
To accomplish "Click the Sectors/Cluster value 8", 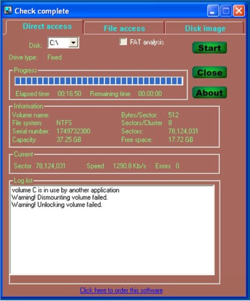I will (170, 123).
